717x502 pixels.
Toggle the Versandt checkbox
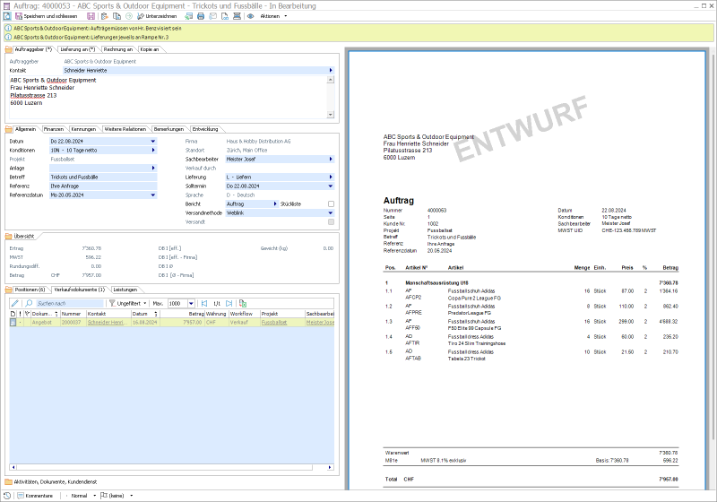coord(331,221)
